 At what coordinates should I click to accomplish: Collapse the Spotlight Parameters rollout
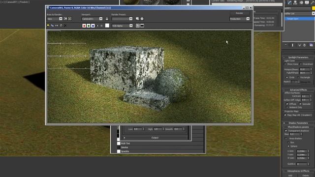click(x=298, y=58)
